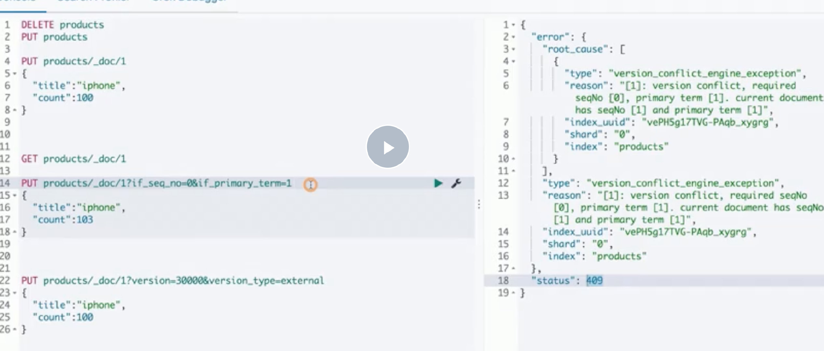Viewport: 824px width, 351px height.
Task: Fold inner object at output line 4
Action: pos(514,62)
